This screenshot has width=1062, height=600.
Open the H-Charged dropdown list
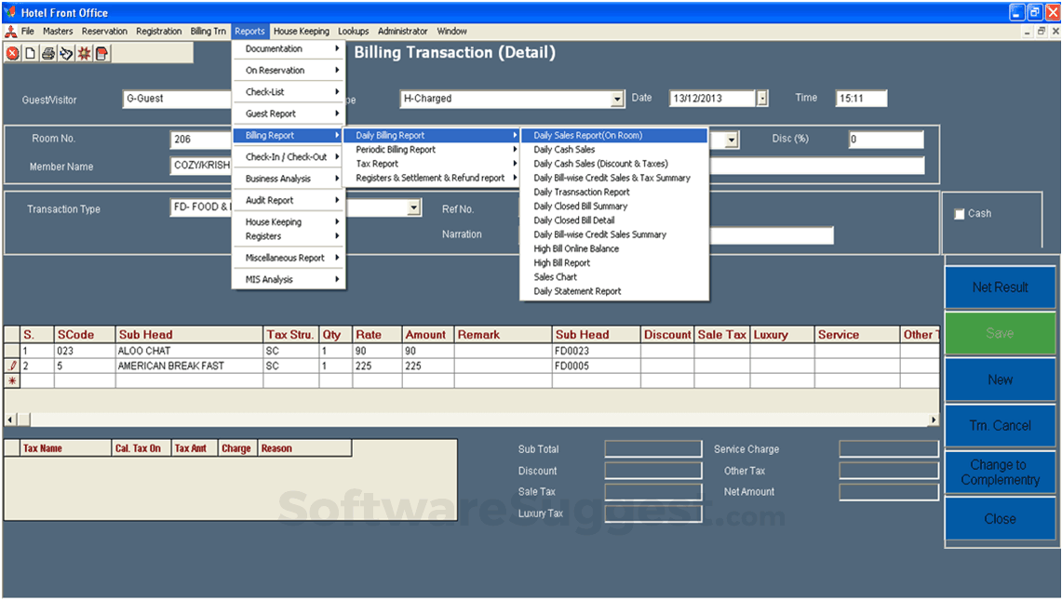[x=617, y=98]
